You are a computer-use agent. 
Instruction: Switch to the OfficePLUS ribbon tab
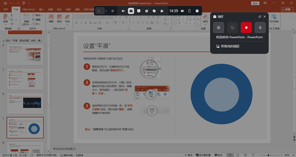28,9
